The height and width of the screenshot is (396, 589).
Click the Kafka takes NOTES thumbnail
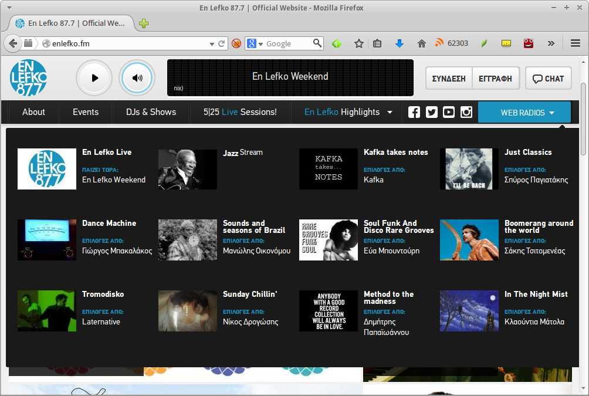tap(329, 169)
